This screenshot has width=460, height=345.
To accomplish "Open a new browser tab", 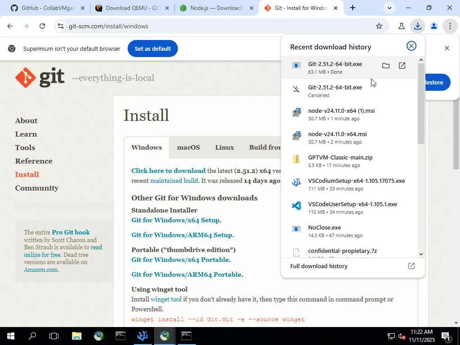I will tap(353, 8).
